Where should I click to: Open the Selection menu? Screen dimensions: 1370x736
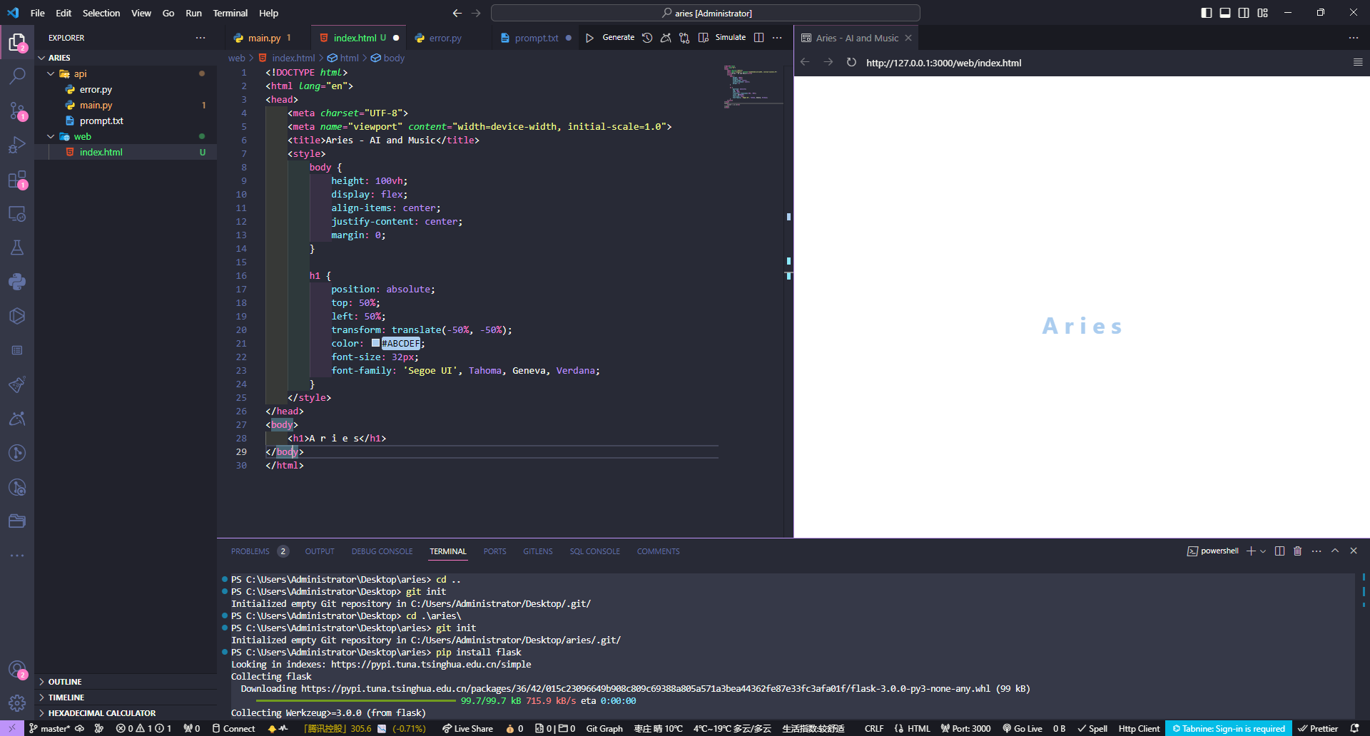point(101,13)
